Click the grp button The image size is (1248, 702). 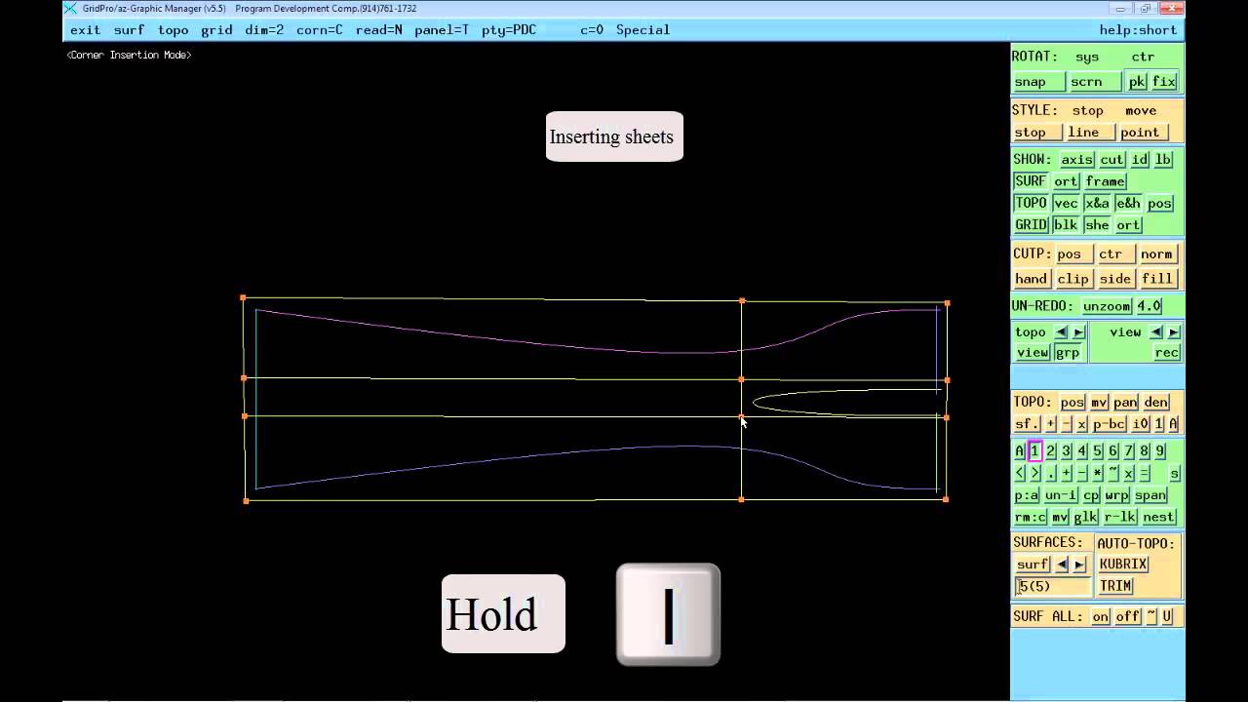1068,353
